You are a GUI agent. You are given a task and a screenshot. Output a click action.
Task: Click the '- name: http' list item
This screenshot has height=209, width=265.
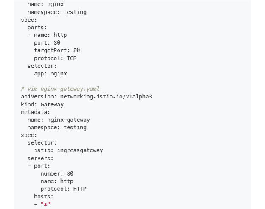click(47, 35)
